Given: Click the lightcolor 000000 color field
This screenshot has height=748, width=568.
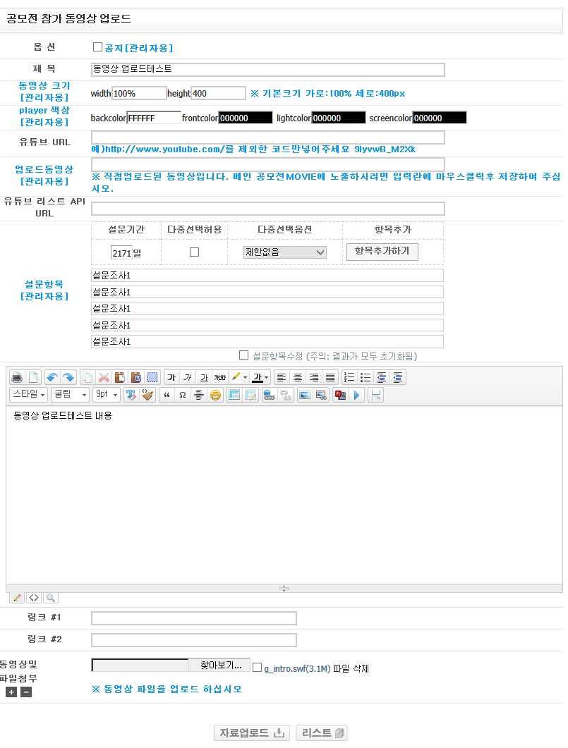Looking at the screenshot, I should tap(339, 118).
